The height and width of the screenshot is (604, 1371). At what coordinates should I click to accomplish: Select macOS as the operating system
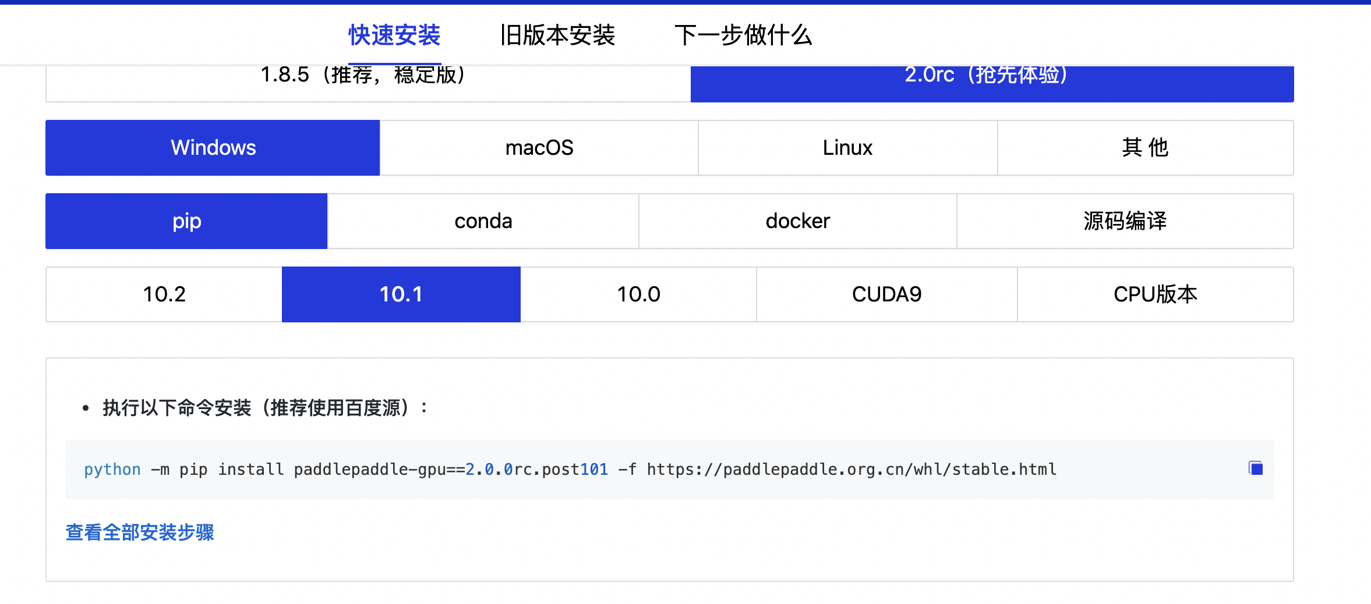point(539,147)
